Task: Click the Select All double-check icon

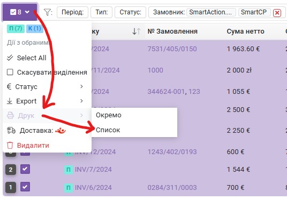Action: pyautogui.click(x=10, y=58)
